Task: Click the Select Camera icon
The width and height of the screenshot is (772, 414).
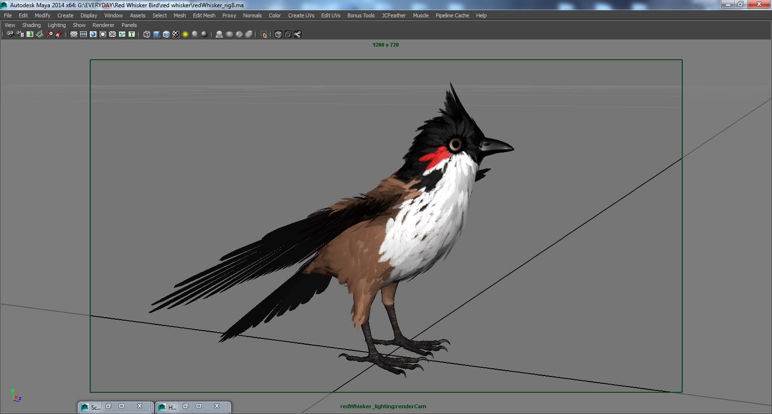Action: [10, 34]
